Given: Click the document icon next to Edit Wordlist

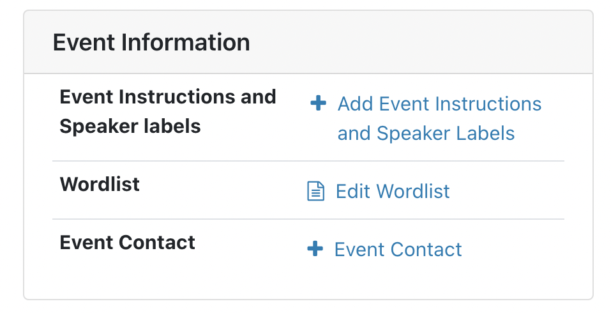Looking at the screenshot, I should [315, 191].
